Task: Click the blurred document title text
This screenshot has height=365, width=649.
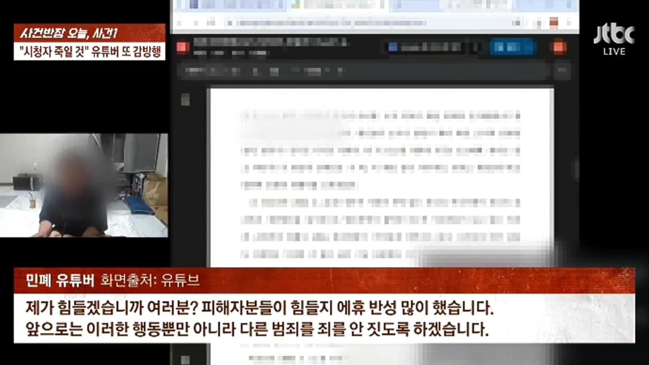Action: tap(270, 42)
